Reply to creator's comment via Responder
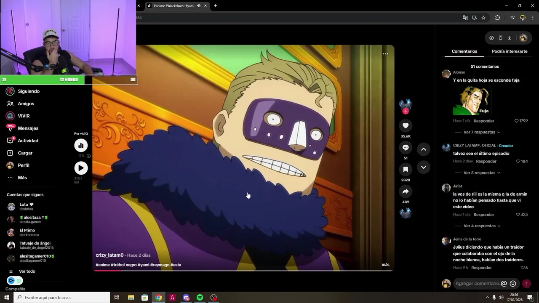539x303 pixels. 486,161
